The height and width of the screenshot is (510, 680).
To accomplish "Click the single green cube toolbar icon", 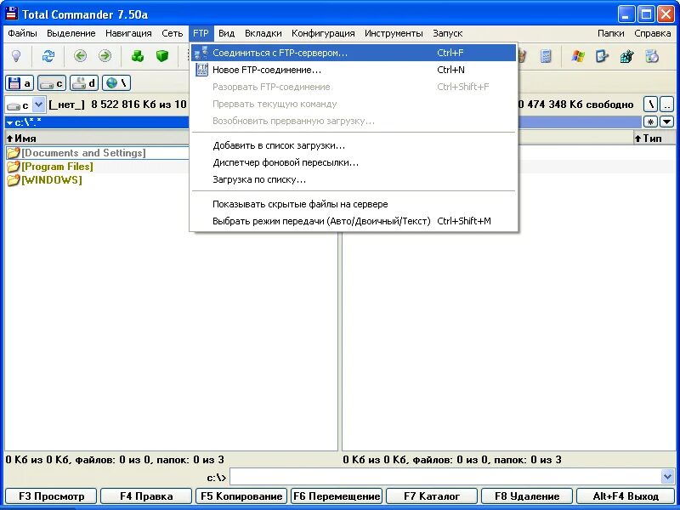I will pyautogui.click(x=162, y=56).
